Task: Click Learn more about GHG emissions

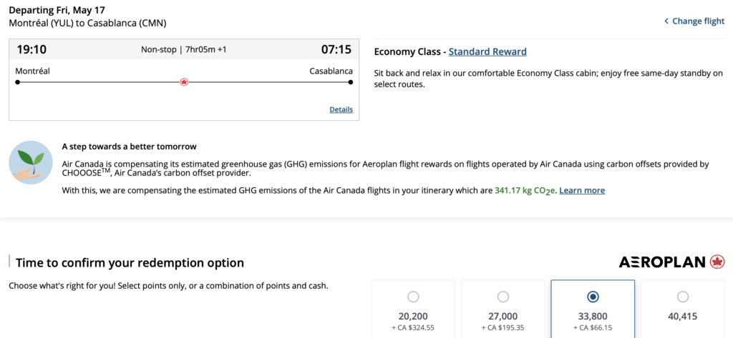Action: [x=582, y=191]
